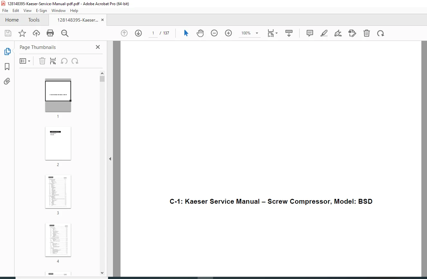Viewport: 427px width, 279px height.
Task: Print the document using printer icon
Action: click(x=50, y=33)
